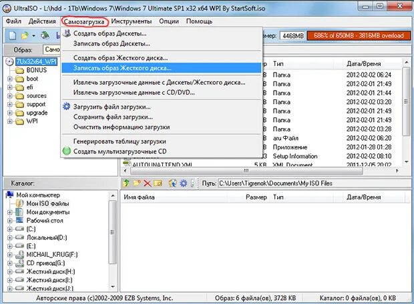Choose Создать мультизагрузочные CD entry
The width and height of the screenshot is (414, 304).
pyautogui.click(x=162, y=151)
